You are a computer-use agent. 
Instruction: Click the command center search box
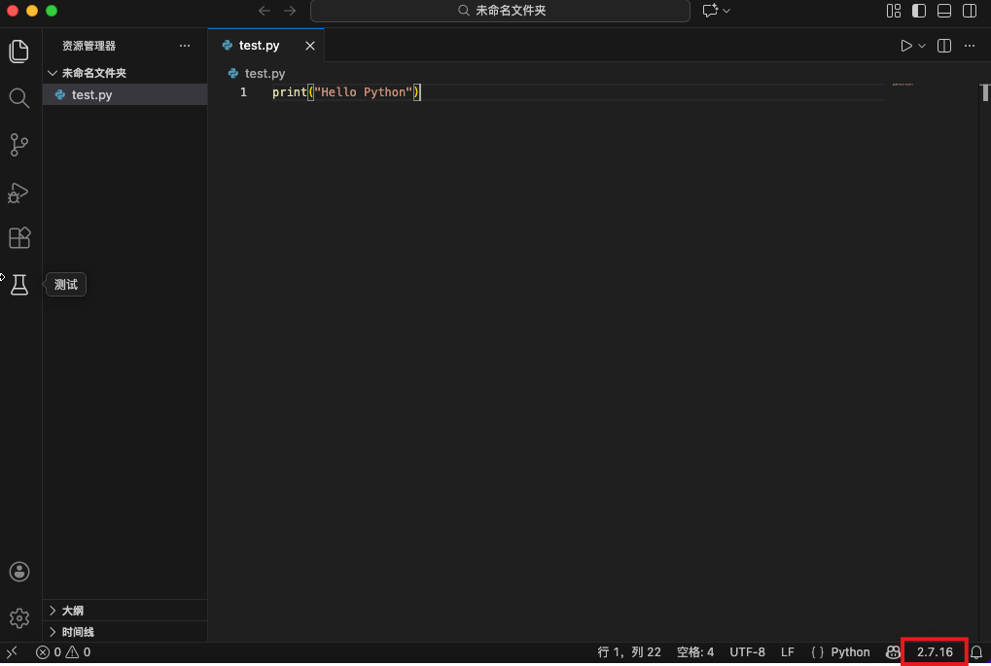pyautogui.click(x=500, y=11)
